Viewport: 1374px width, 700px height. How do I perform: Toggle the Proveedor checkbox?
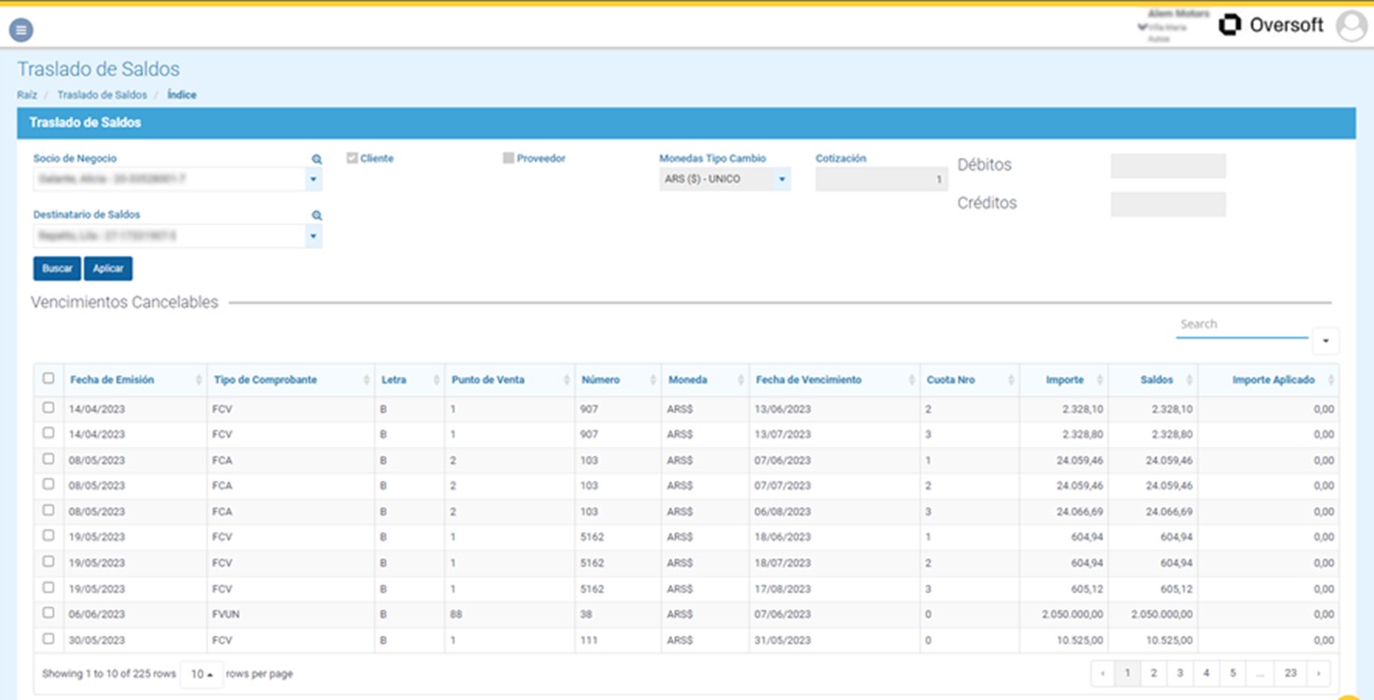click(509, 159)
